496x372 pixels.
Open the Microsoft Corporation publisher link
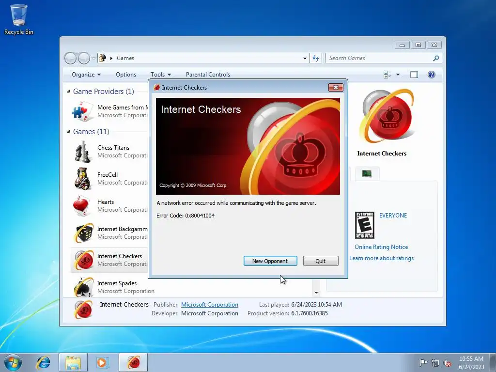[210, 305]
